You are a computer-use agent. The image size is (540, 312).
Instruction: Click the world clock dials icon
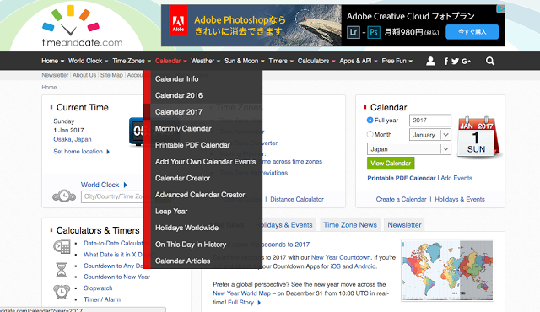click(64, 196)
